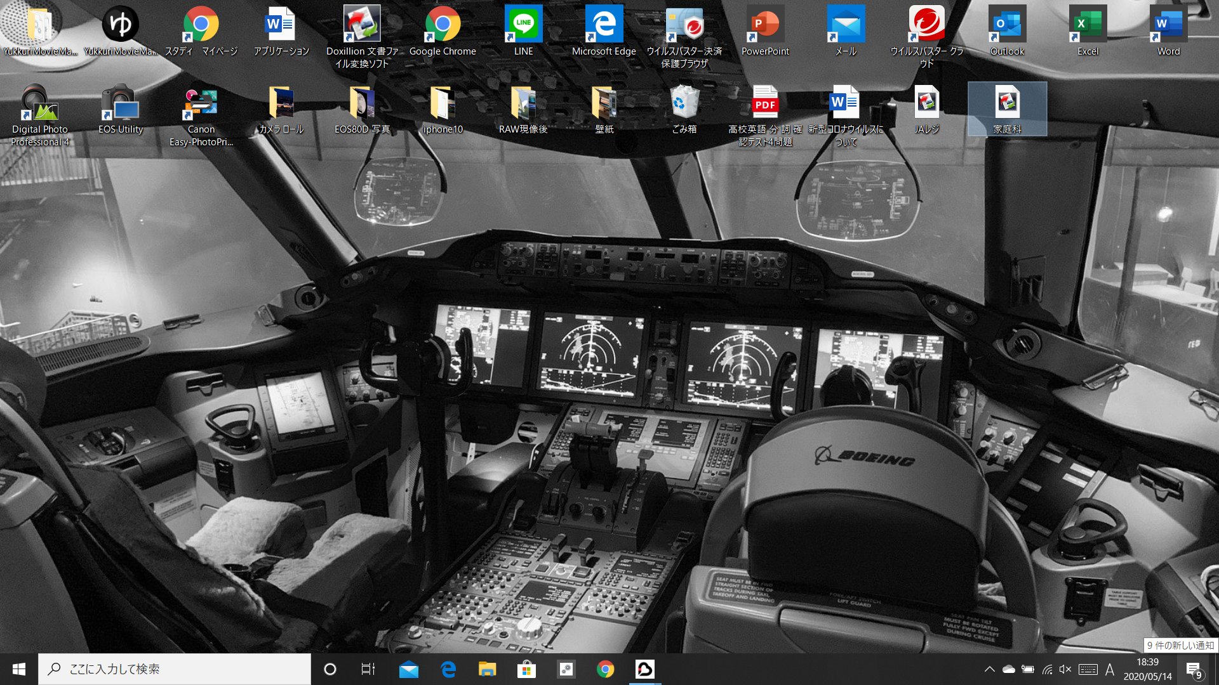Open Google Chrome from the taskbar
This screenshot has width=1219, height=685.
tap(606, 669)
